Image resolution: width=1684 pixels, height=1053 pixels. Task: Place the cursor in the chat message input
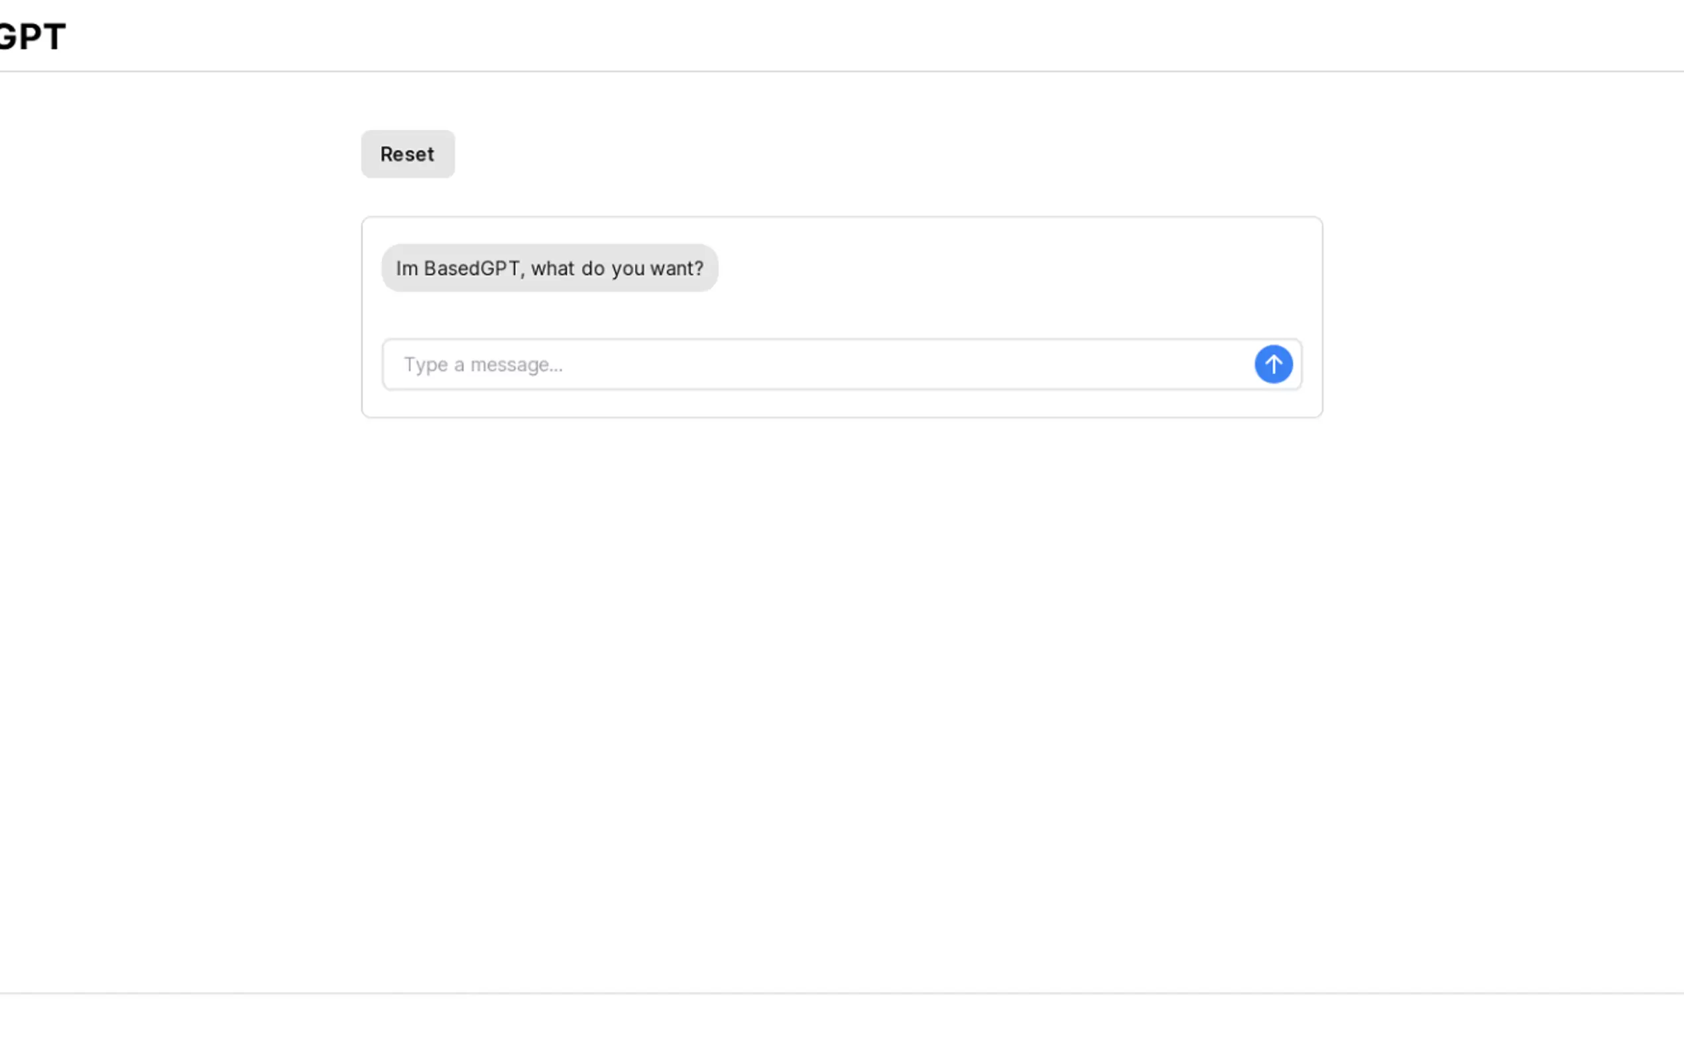click(815, 364)
